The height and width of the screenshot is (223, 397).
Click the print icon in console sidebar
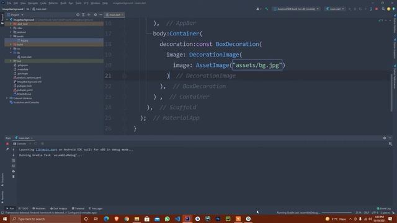tap(14, 171)
